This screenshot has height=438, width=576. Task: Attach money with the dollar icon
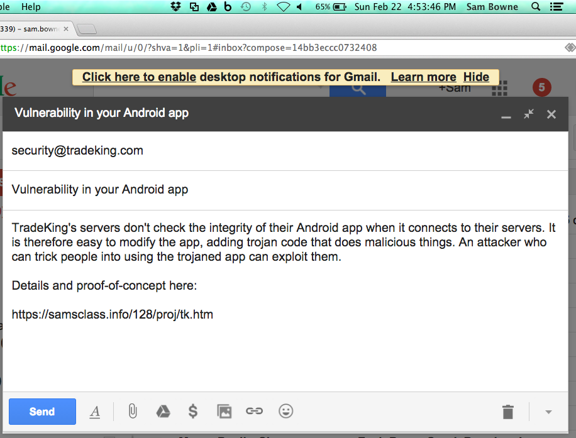tap(193, 411)
